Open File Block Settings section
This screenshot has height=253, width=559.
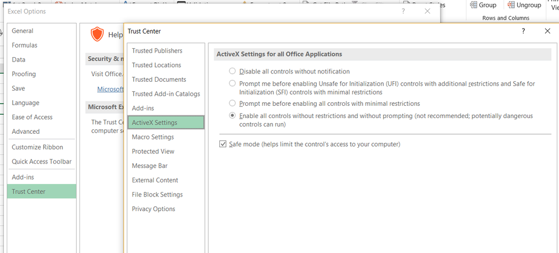click(166, 194)
